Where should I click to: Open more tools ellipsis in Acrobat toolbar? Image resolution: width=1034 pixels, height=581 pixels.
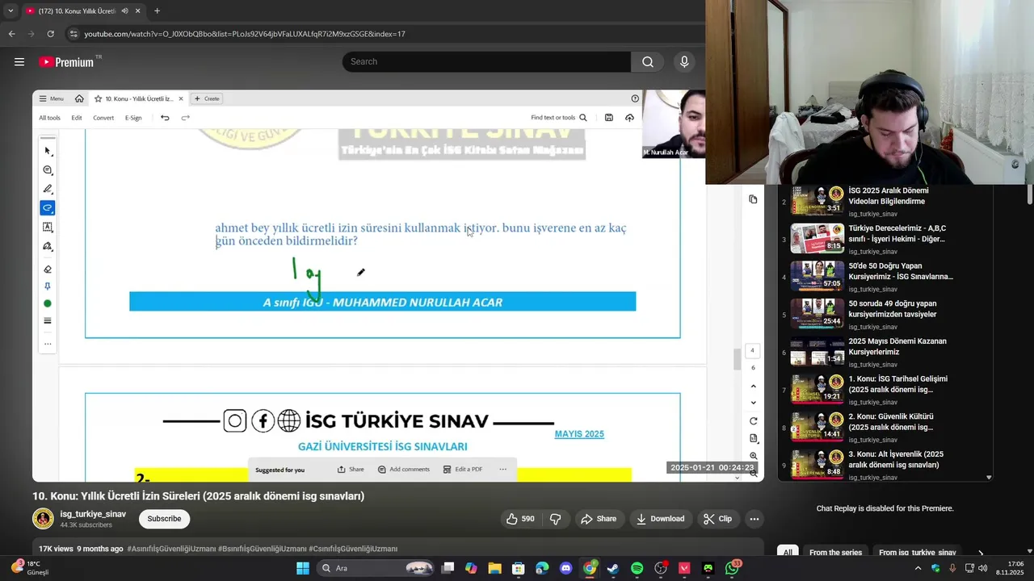[48, 345]
